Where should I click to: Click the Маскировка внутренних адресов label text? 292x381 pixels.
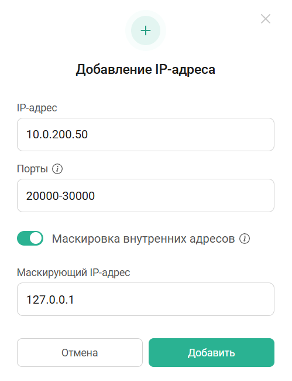point(143,239)
